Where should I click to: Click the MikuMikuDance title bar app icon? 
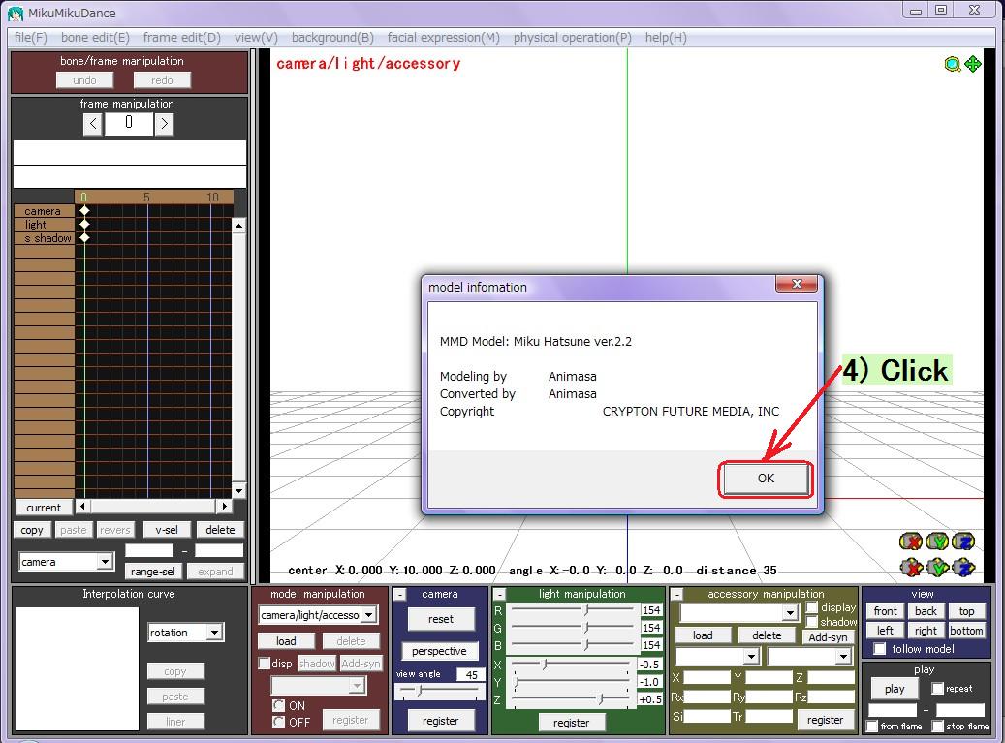(16, 13)
